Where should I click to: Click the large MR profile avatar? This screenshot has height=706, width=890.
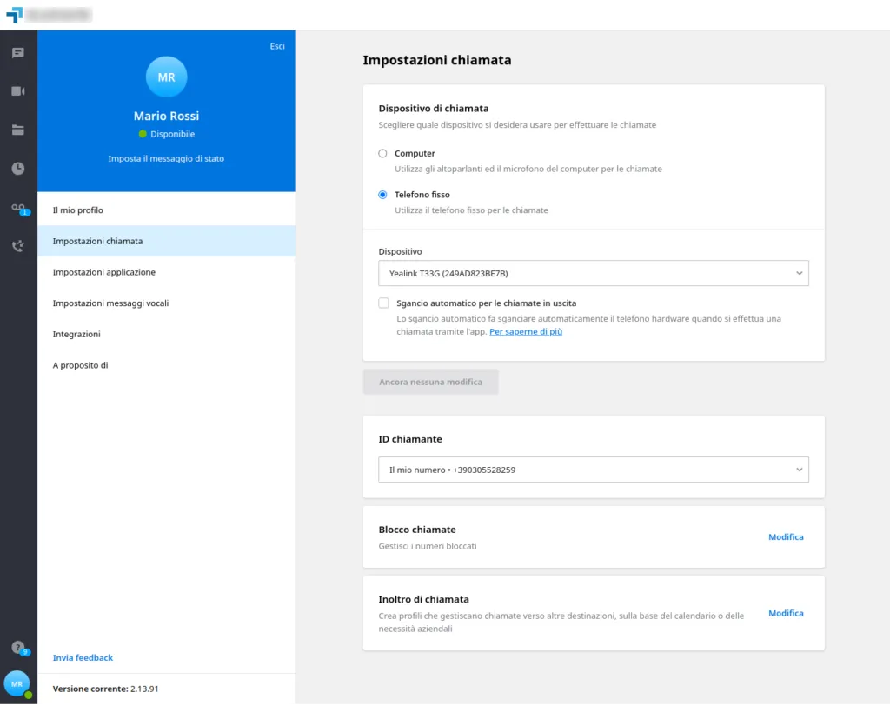point(166,77)
